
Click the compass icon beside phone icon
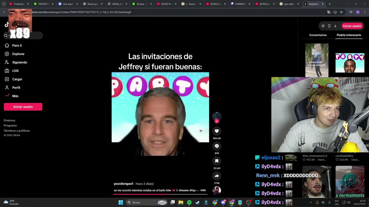pos(323,26)
